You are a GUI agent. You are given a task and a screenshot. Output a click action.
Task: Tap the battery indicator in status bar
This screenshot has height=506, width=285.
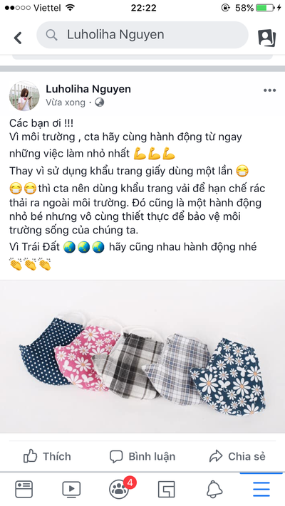tap(265, 8)
